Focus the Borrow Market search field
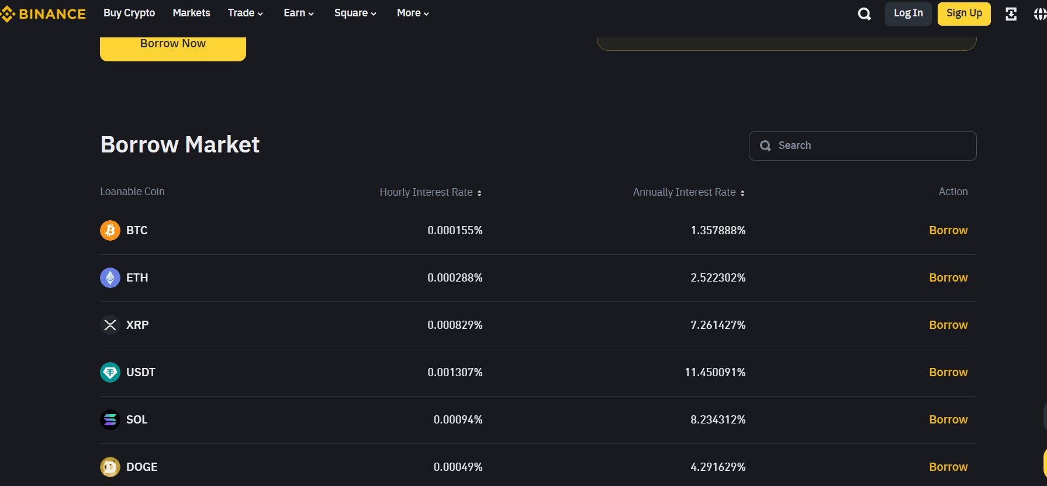Image resolution: width=1047 pixels, height=486 pixels. coord(862,146)
